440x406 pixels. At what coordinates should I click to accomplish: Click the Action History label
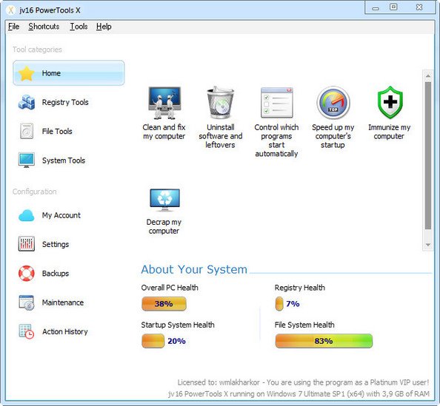point(65,332)
